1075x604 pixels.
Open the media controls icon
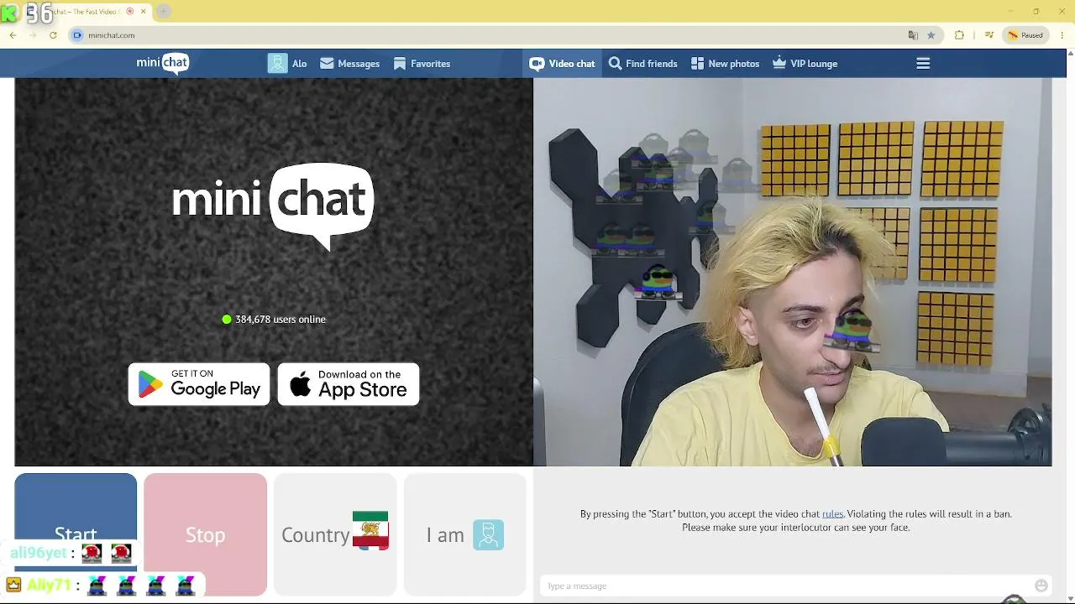pyautogui.click(x=989, y=35)
